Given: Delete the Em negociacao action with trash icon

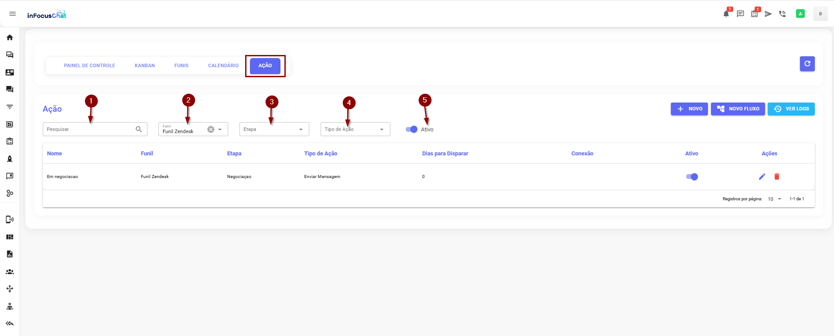Looking at the screenshot, I should (776, 177).
